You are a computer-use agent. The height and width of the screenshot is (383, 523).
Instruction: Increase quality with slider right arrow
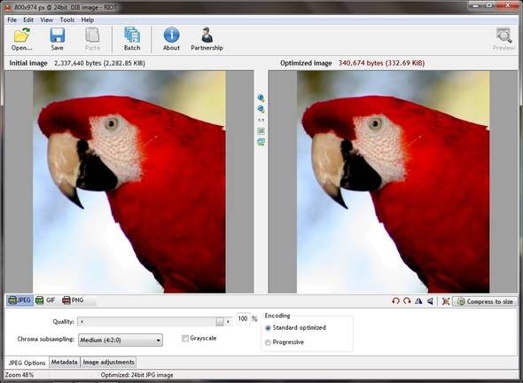tap(228, 322)
